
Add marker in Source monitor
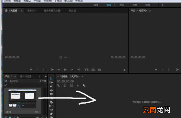[x=31, y=70]
